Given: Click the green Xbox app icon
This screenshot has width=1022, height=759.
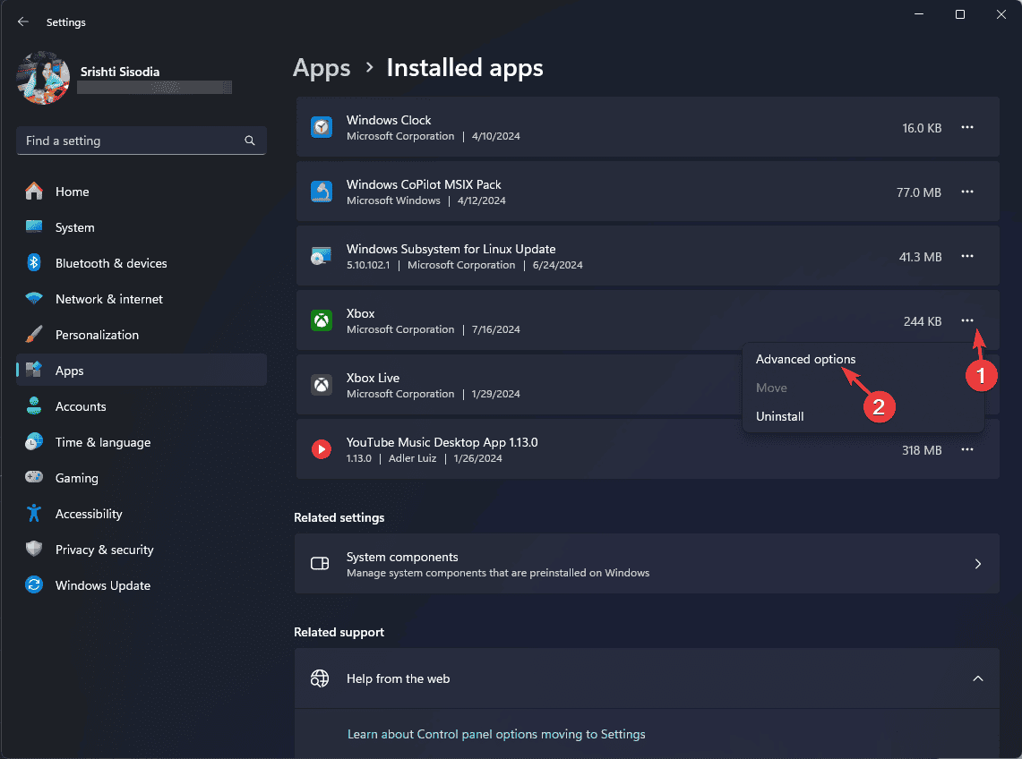Looking at the screenshot, I should [x=322, y=320].
